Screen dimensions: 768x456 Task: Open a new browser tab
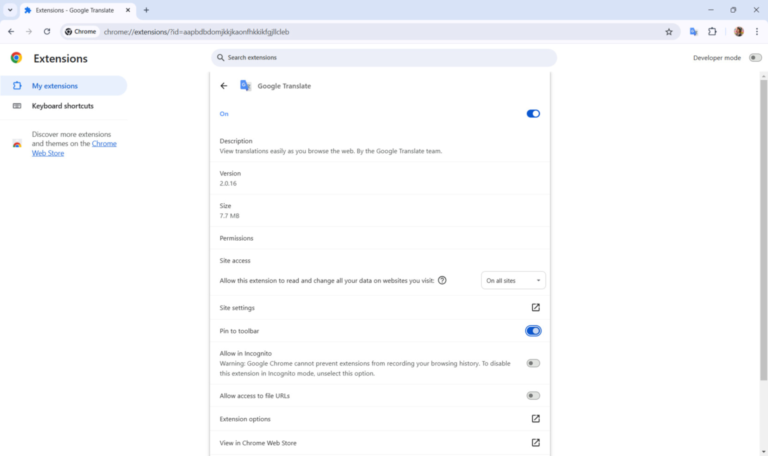point(146,10)
